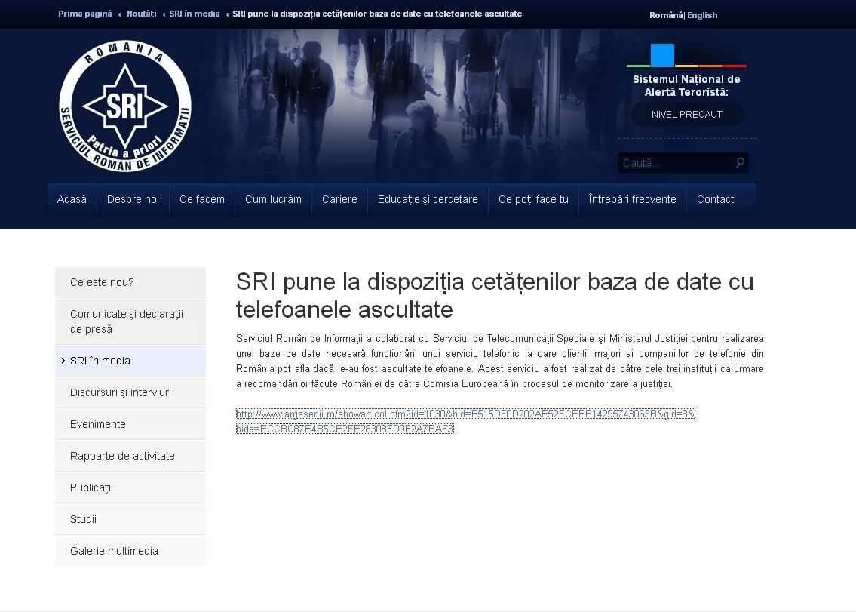This screenshot has width=856, height=612.
Task: Select the arrow marker beside SRI în media
Action: [63, 361]
